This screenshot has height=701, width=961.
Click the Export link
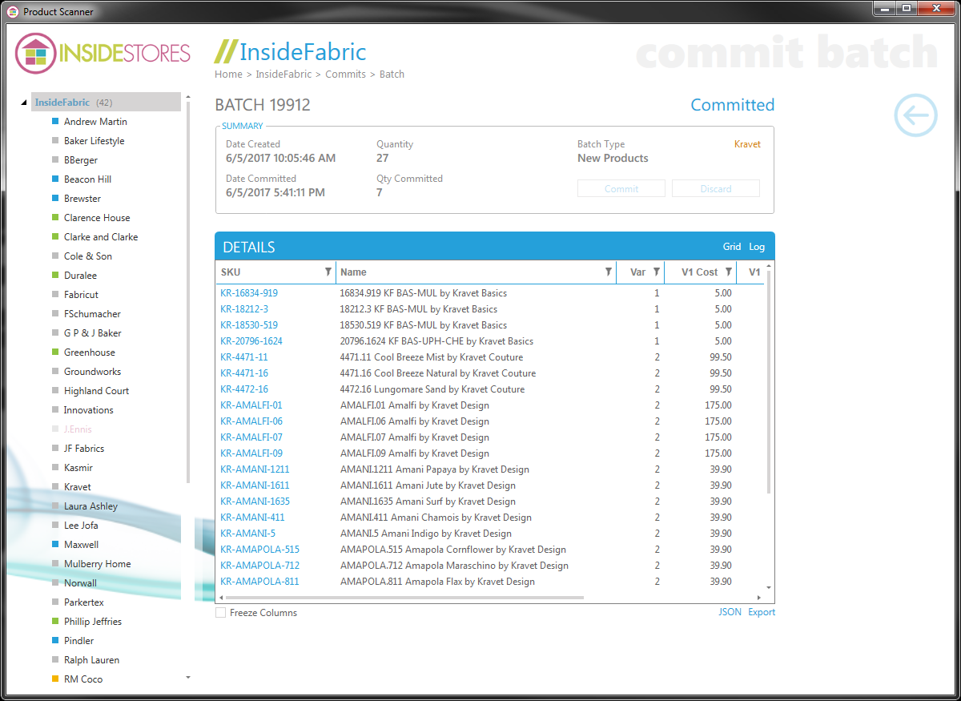762,612
